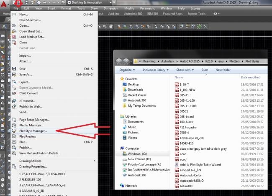
Task: Click the Explorer back navigation arrow
Action: point(118,60)
